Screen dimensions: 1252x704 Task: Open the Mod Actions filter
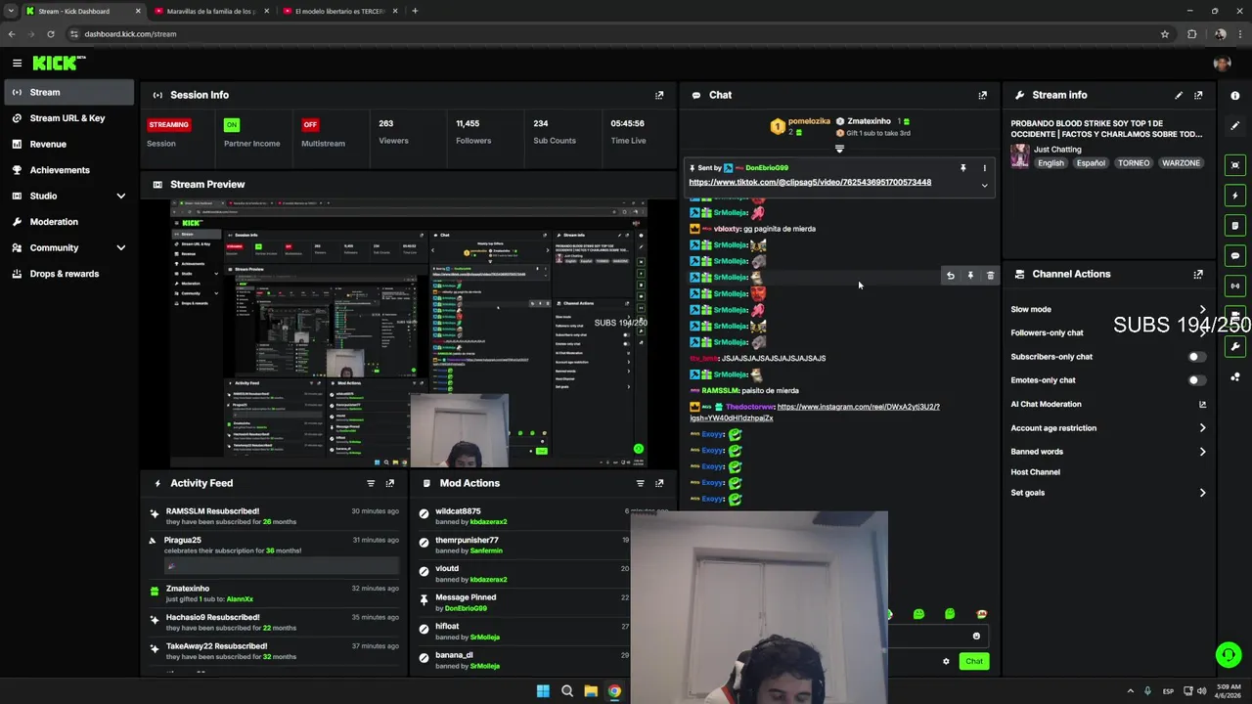(641, 483)
